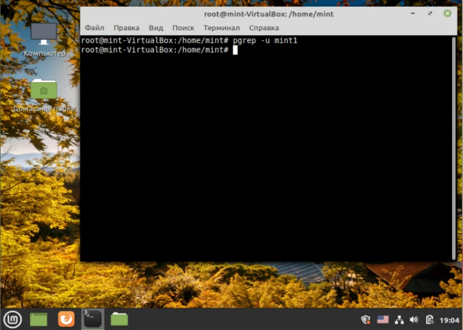The image size is (463, 330).
Task: Open the system reports clipboard tray icon
Action: coord(429,319)
